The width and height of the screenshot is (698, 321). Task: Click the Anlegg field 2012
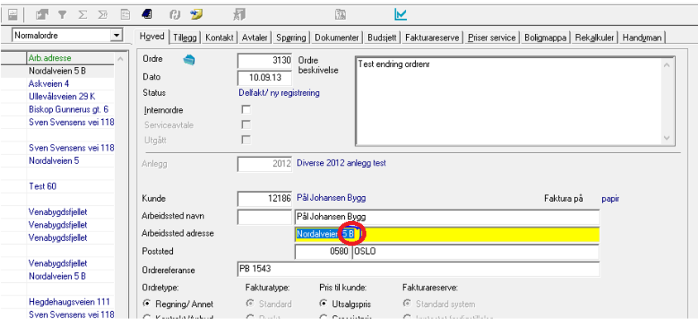point(265,164)
